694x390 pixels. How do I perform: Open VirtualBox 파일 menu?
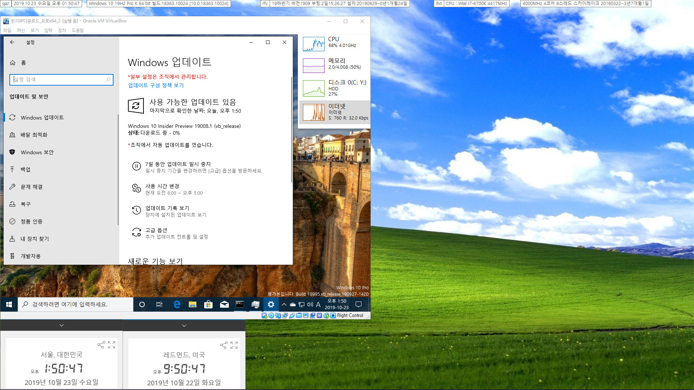(7, 30)
